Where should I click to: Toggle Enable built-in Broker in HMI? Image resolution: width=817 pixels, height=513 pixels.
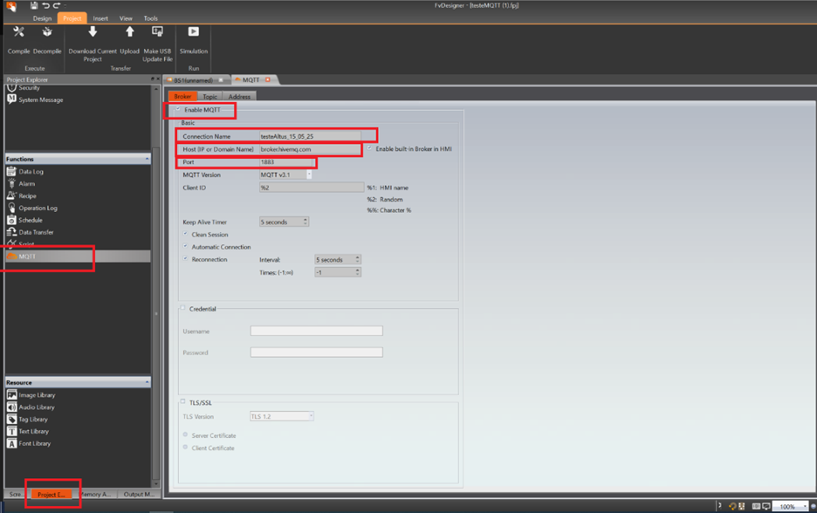(369, 148)
